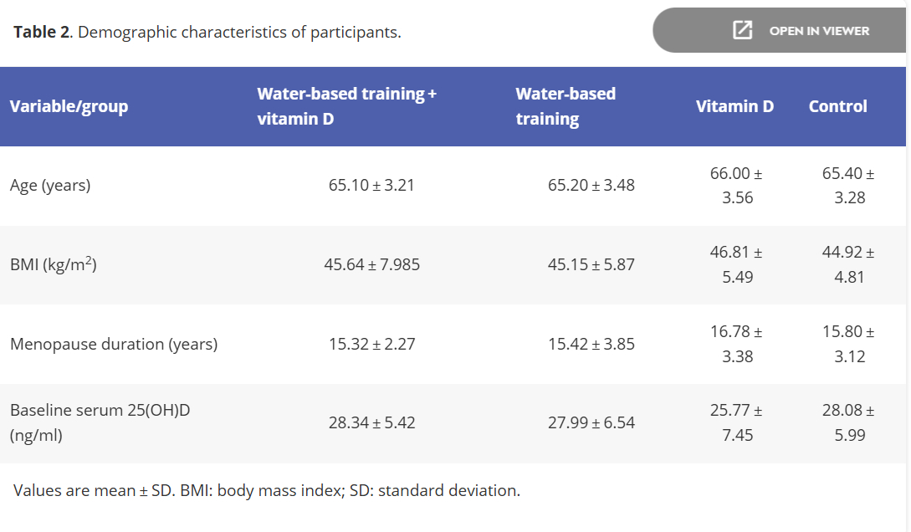Select the BMI (kg/m²) row label
This screenshot has height=532, width=911.
[54, 265]
